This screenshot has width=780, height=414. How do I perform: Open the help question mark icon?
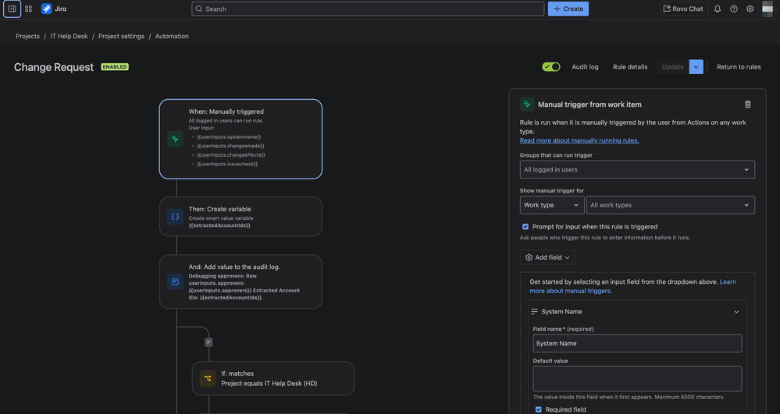point(734,9)
